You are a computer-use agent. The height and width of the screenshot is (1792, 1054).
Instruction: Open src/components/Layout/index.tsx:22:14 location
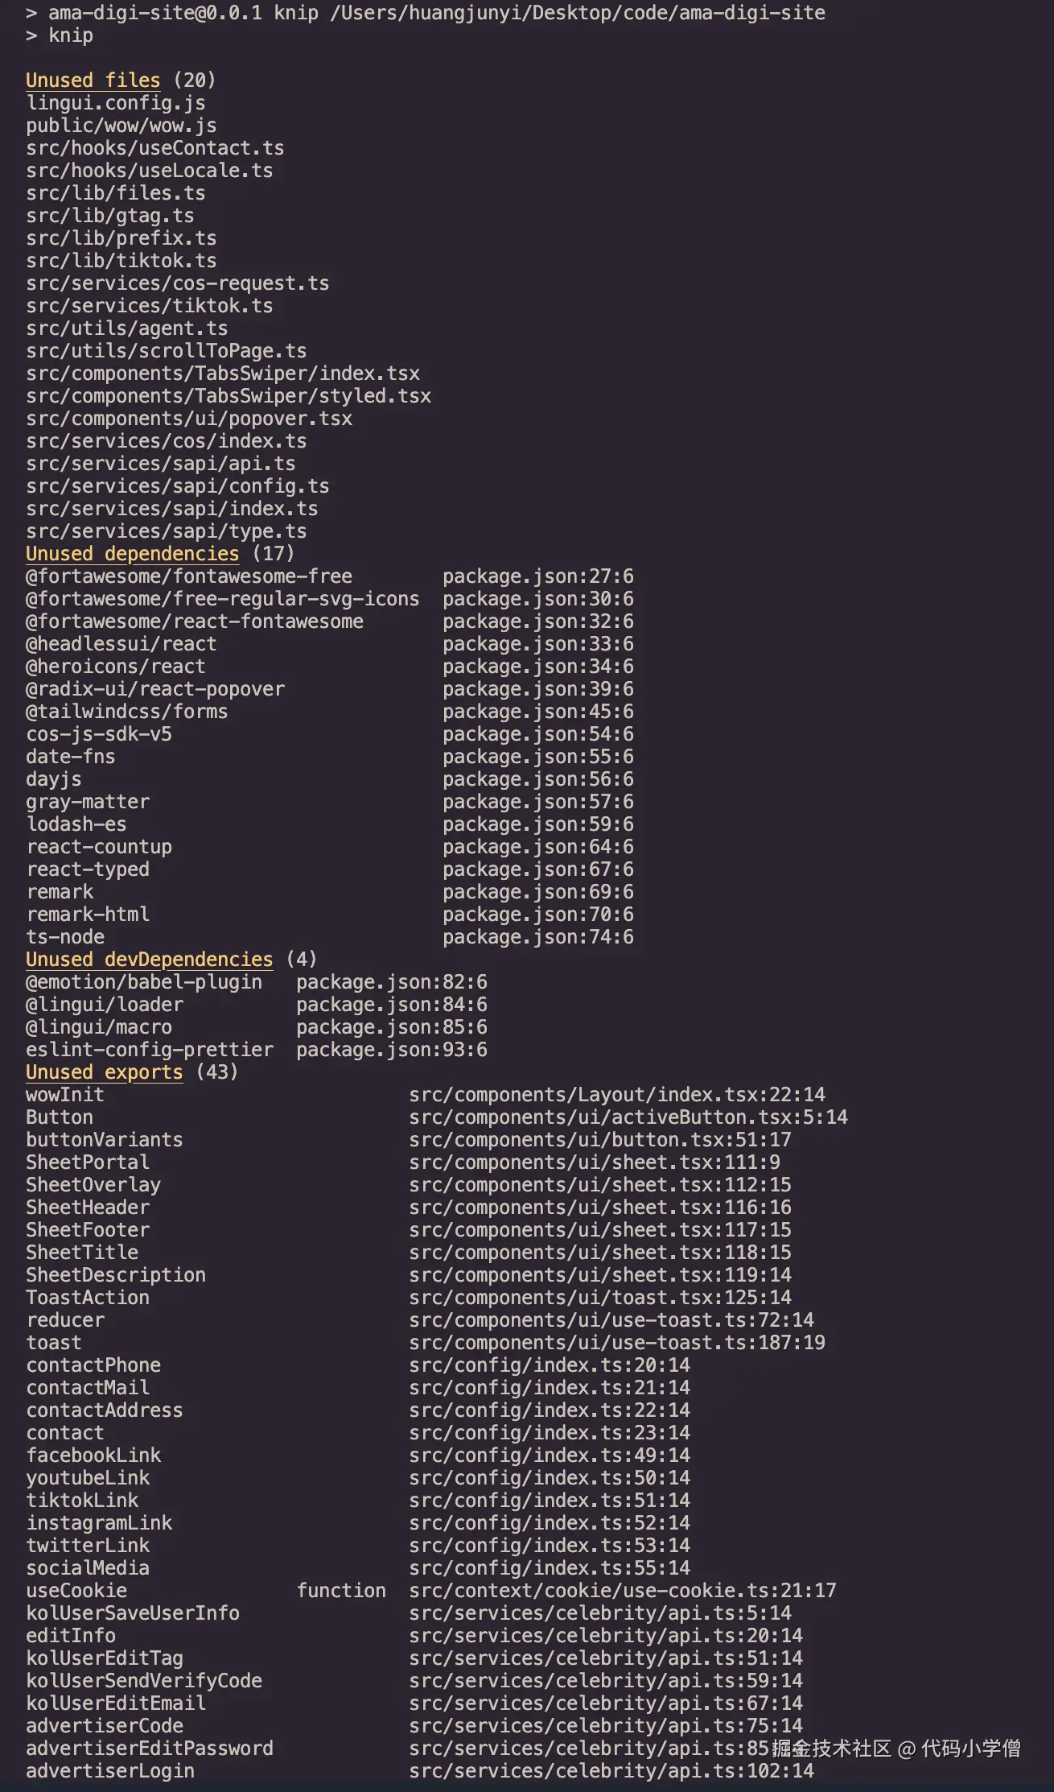(x=616, y=1095)
